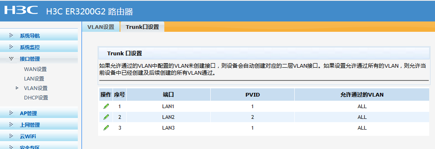The width and height of the screenshot is (435, 149).
Task: Open LAN设置 in the sidebar
Action: click(34, 79)
